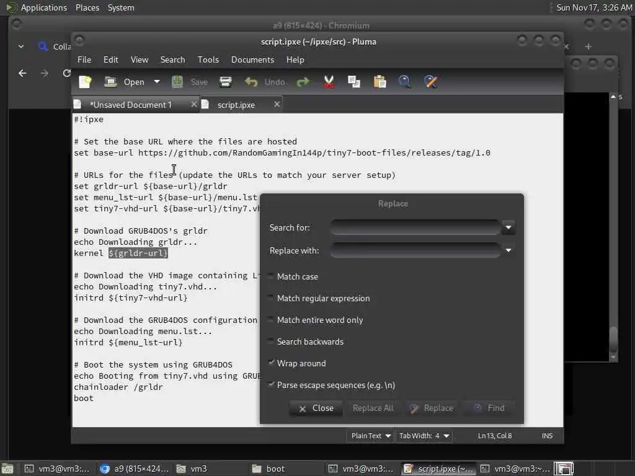Click the Chromium tab search chevron
This screenshot has width=635, height=476.
(21, 46)
